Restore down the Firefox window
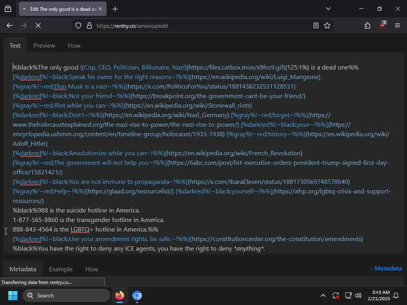 pyautogui.click(x=379, y=9)
